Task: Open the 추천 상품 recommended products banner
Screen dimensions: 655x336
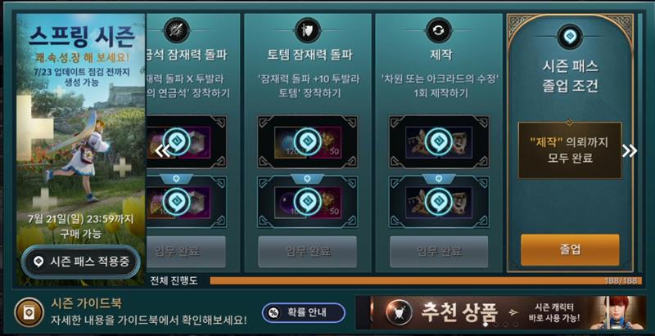Action: click(x=500, y=312)
